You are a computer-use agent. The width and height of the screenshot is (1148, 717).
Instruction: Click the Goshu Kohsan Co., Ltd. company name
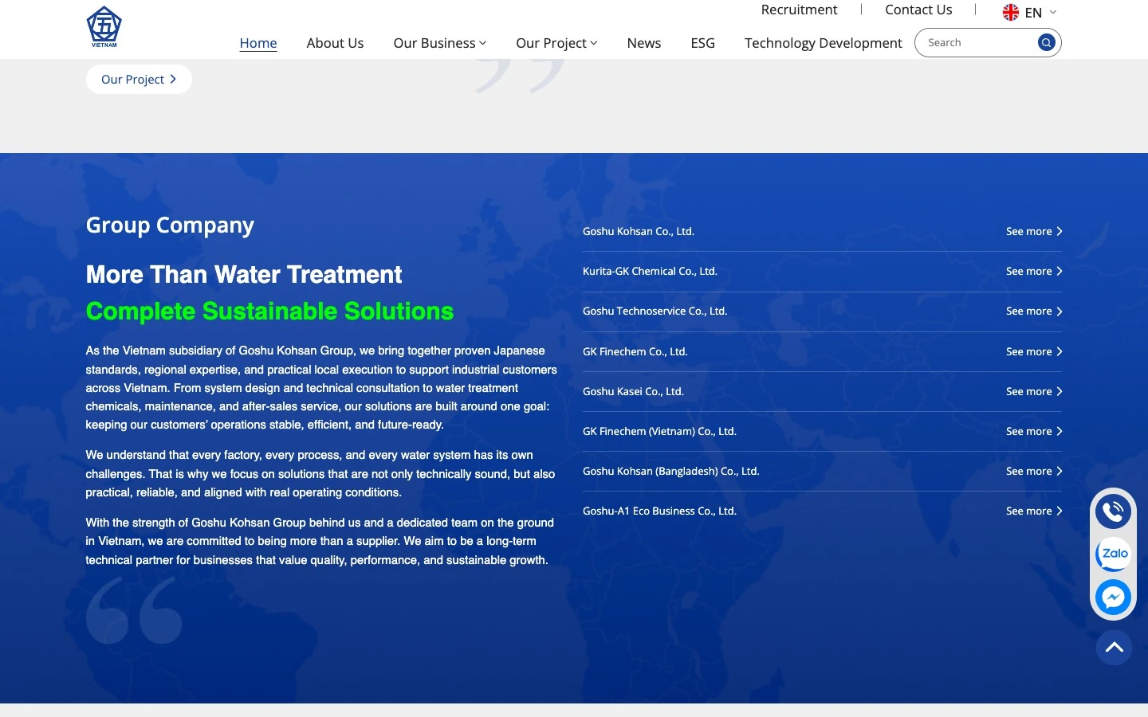[x=639, y=232]
